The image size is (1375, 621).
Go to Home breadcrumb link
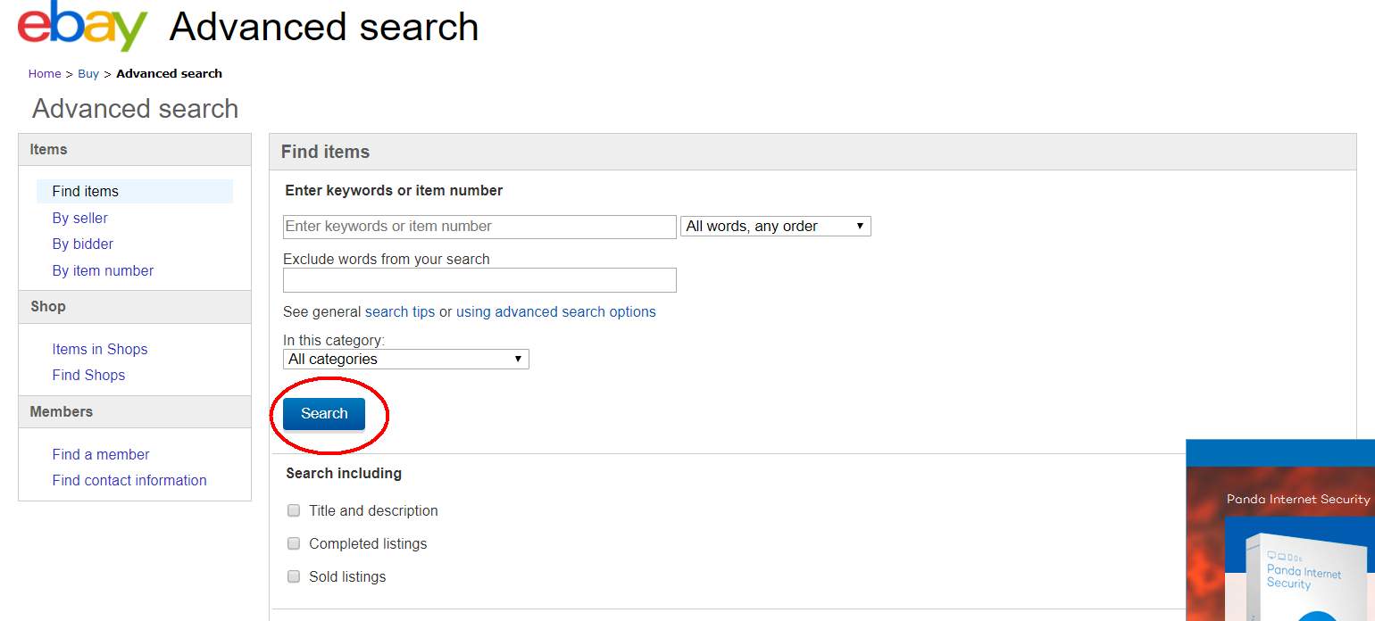point(45,74)
